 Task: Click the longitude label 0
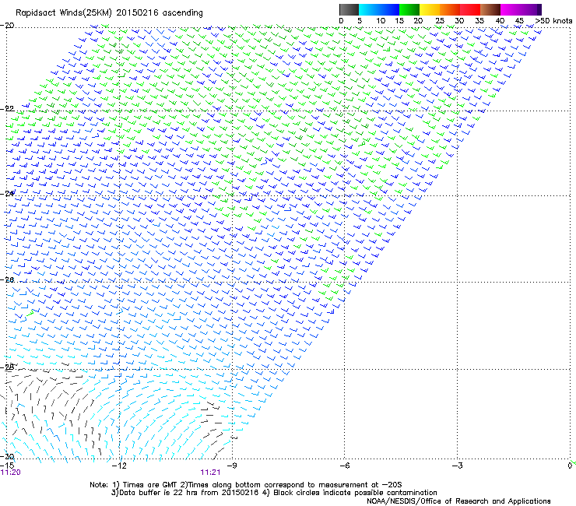570,466
